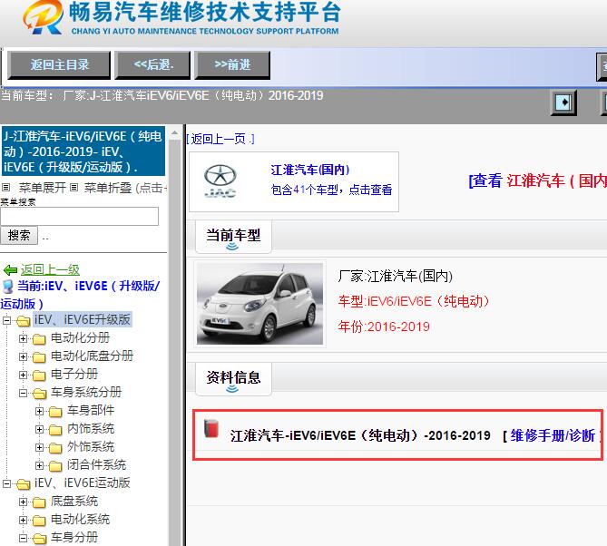Select 车身部件 tree item

tap(91, 411)
